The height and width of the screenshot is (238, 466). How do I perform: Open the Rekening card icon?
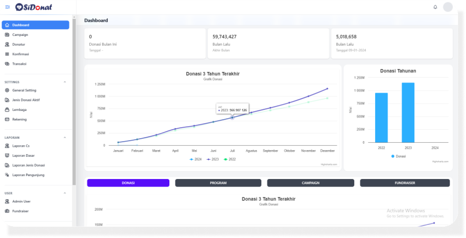[x=7, y=119]
